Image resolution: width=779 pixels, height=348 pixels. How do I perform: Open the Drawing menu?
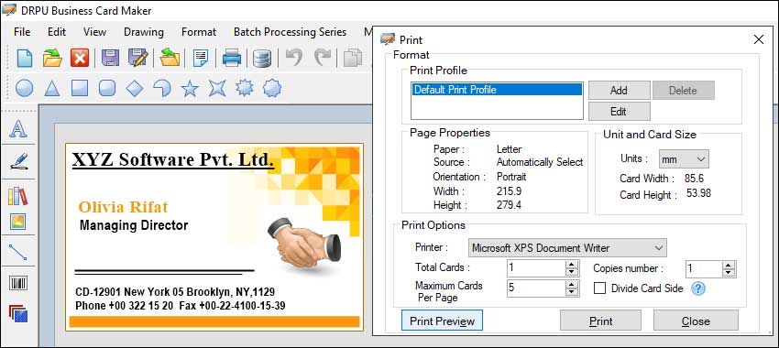pos(144,32)
